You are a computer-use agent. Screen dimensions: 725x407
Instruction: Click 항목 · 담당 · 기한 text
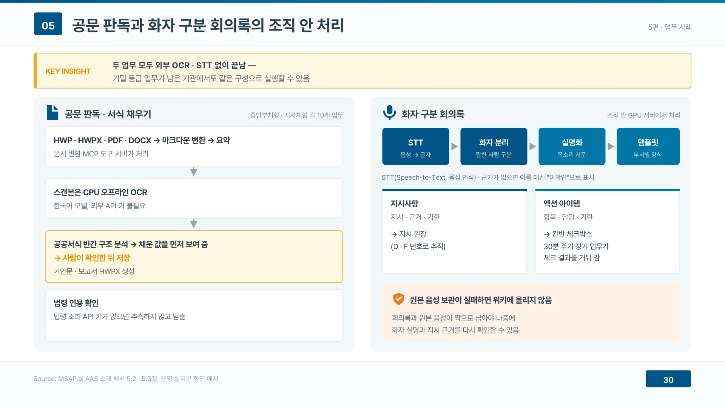pos(568,217)
